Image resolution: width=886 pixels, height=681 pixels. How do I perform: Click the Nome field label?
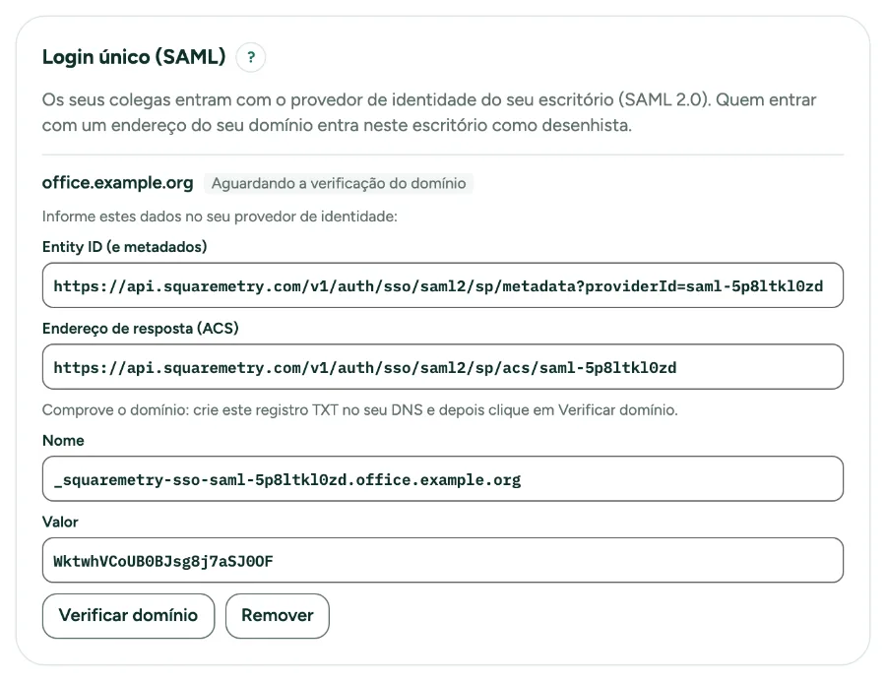(63, 441)
